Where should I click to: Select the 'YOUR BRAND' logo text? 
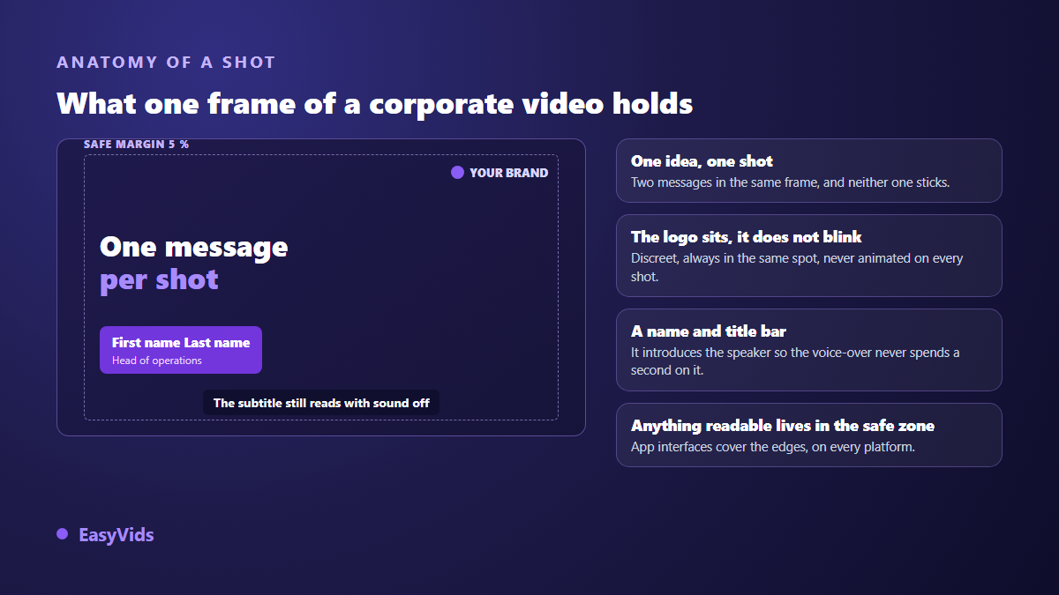[x=509, y=173]
